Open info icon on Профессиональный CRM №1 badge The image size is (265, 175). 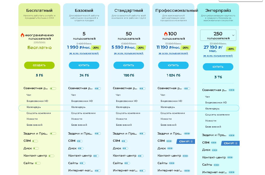[x=192, y=141]
